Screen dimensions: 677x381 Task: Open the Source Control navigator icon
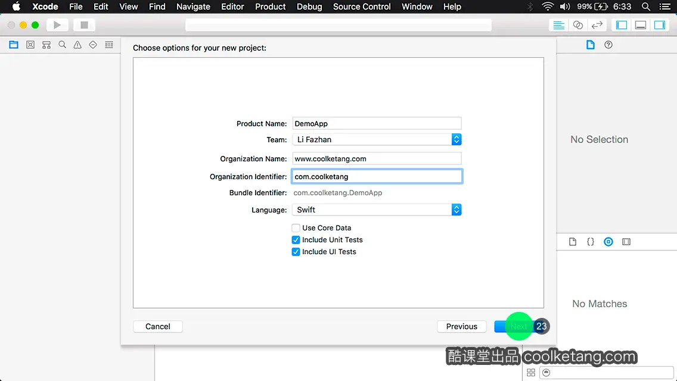[30, 45]
